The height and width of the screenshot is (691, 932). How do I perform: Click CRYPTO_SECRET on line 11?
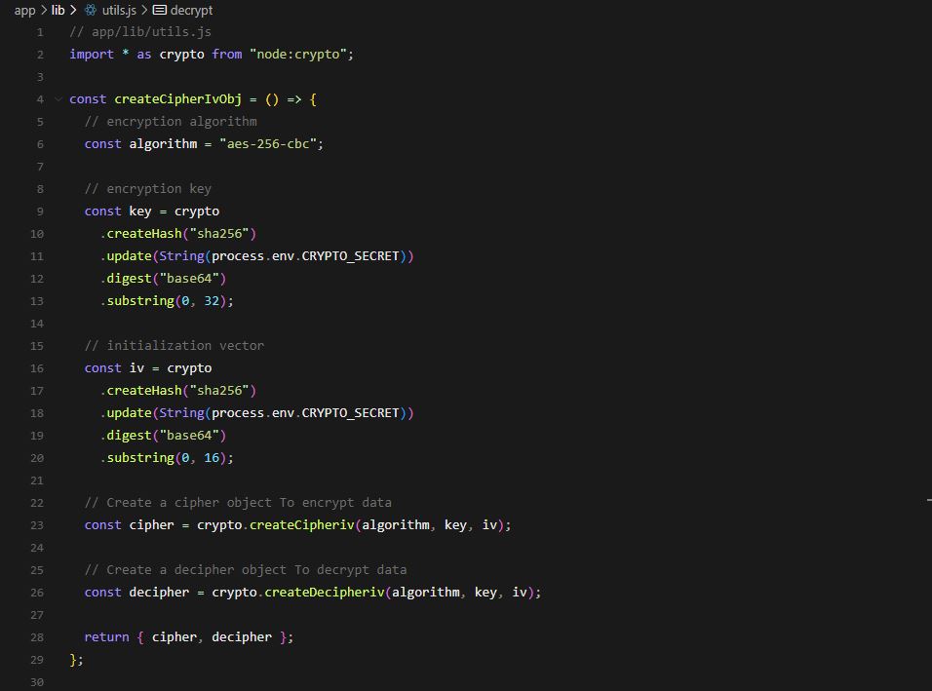(x=350, y=256)
